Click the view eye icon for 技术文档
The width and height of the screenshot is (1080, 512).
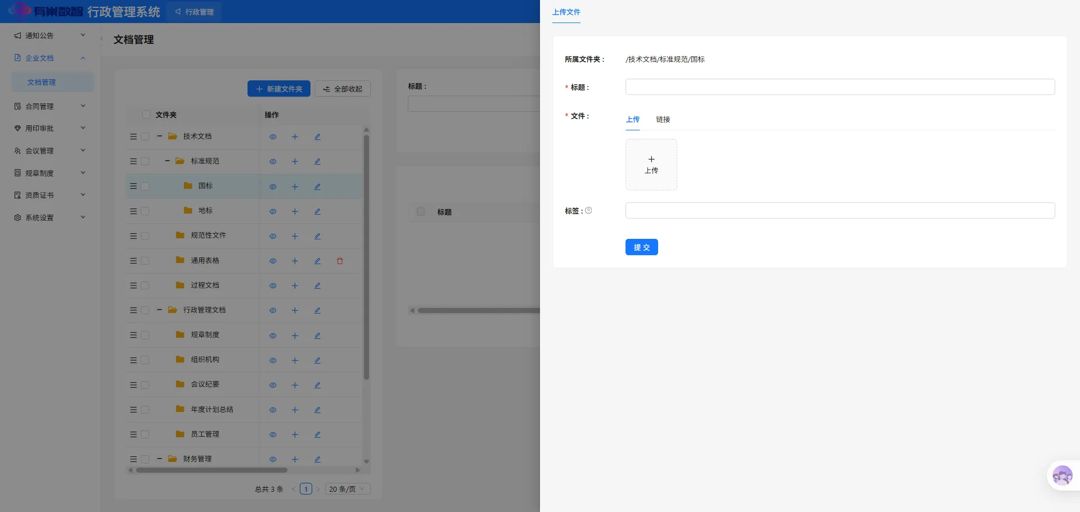273,137
